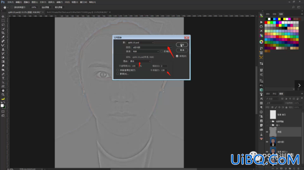Toggle the Preview checkbox in dialog
304x170 pixels.
(177, 56)
